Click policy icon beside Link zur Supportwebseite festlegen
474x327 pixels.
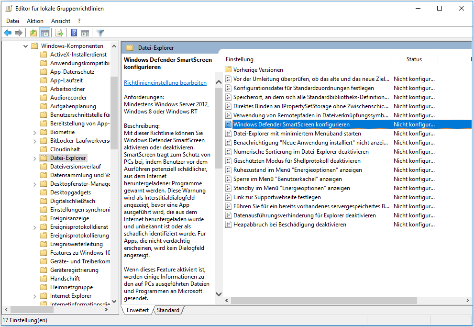pos(228,197)
